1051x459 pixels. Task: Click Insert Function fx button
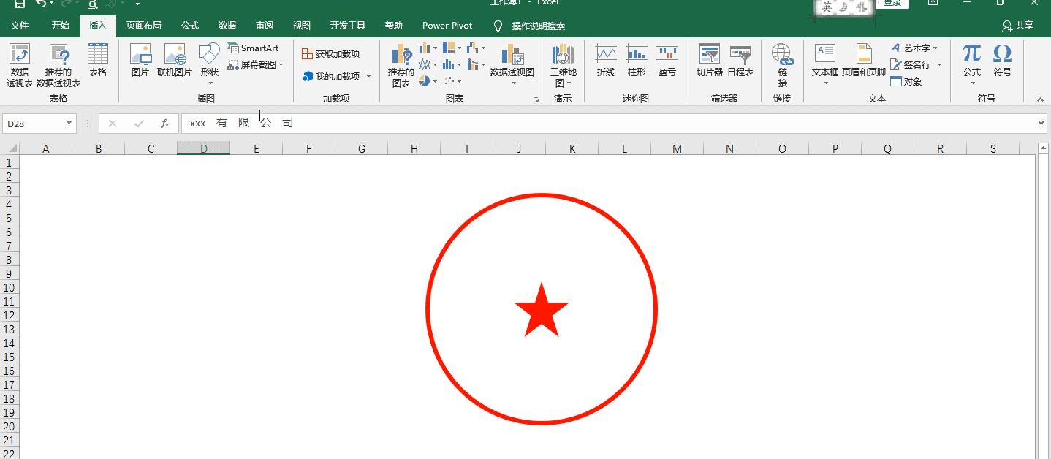click(x=165, y=124)
